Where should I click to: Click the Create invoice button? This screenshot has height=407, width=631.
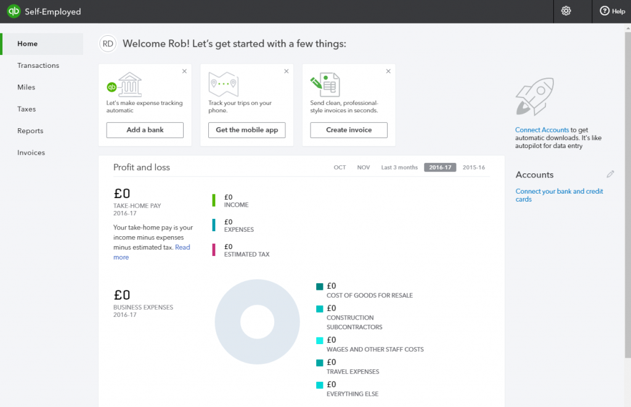[x=349, y=130]
